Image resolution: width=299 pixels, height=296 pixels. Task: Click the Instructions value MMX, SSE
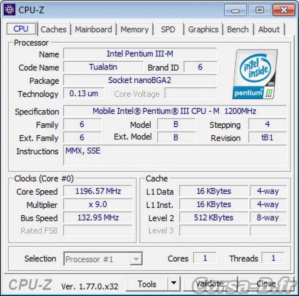point(175,155)
